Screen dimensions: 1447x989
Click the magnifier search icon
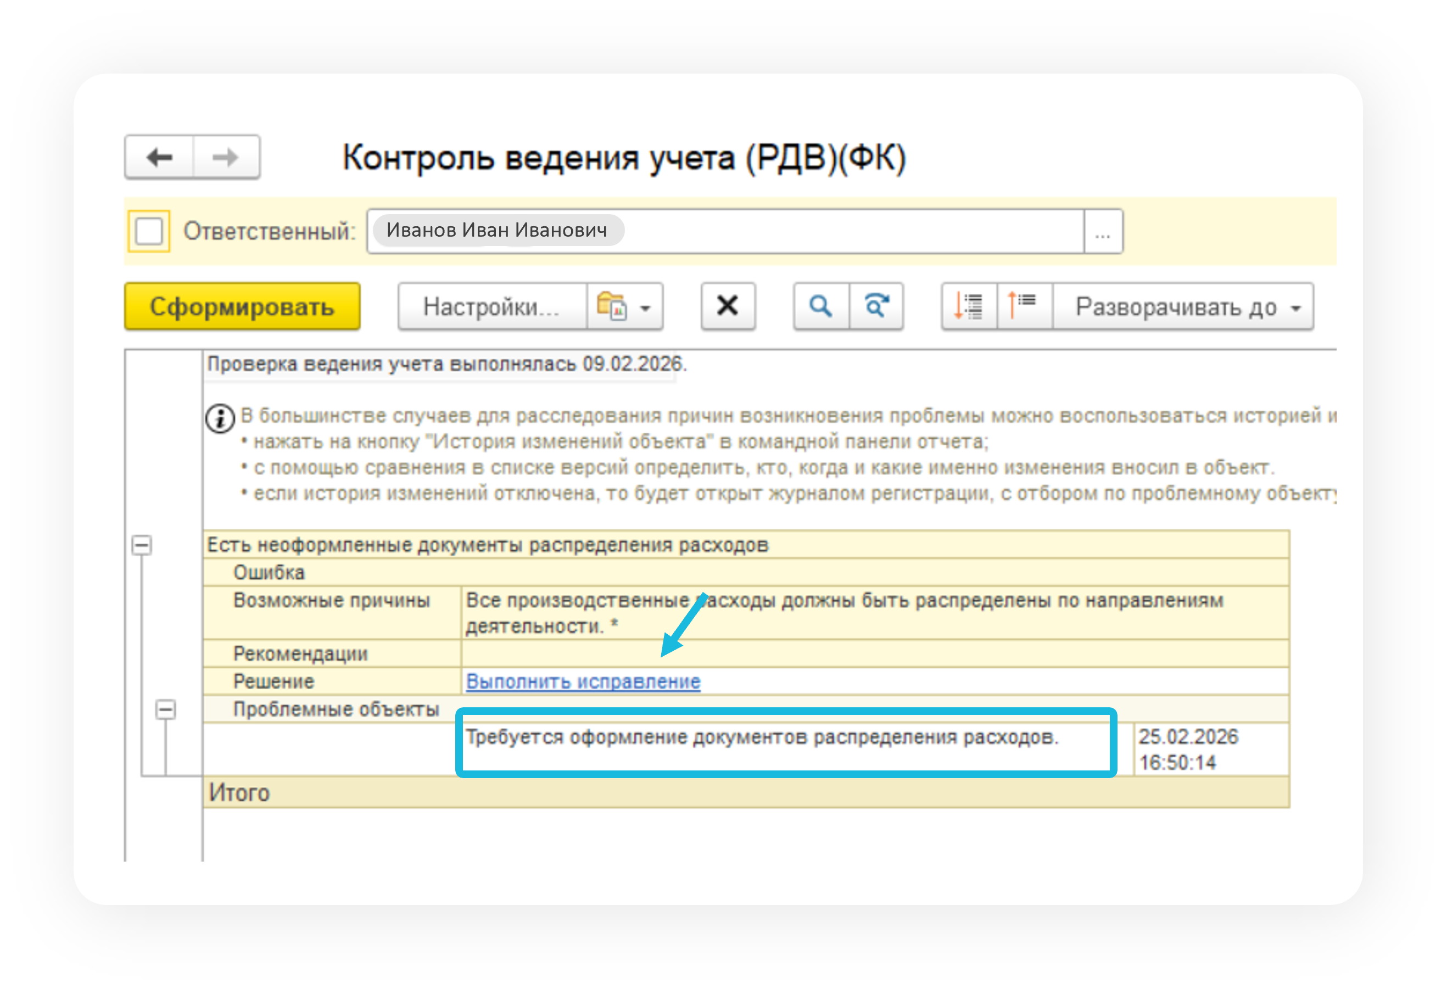820,306
